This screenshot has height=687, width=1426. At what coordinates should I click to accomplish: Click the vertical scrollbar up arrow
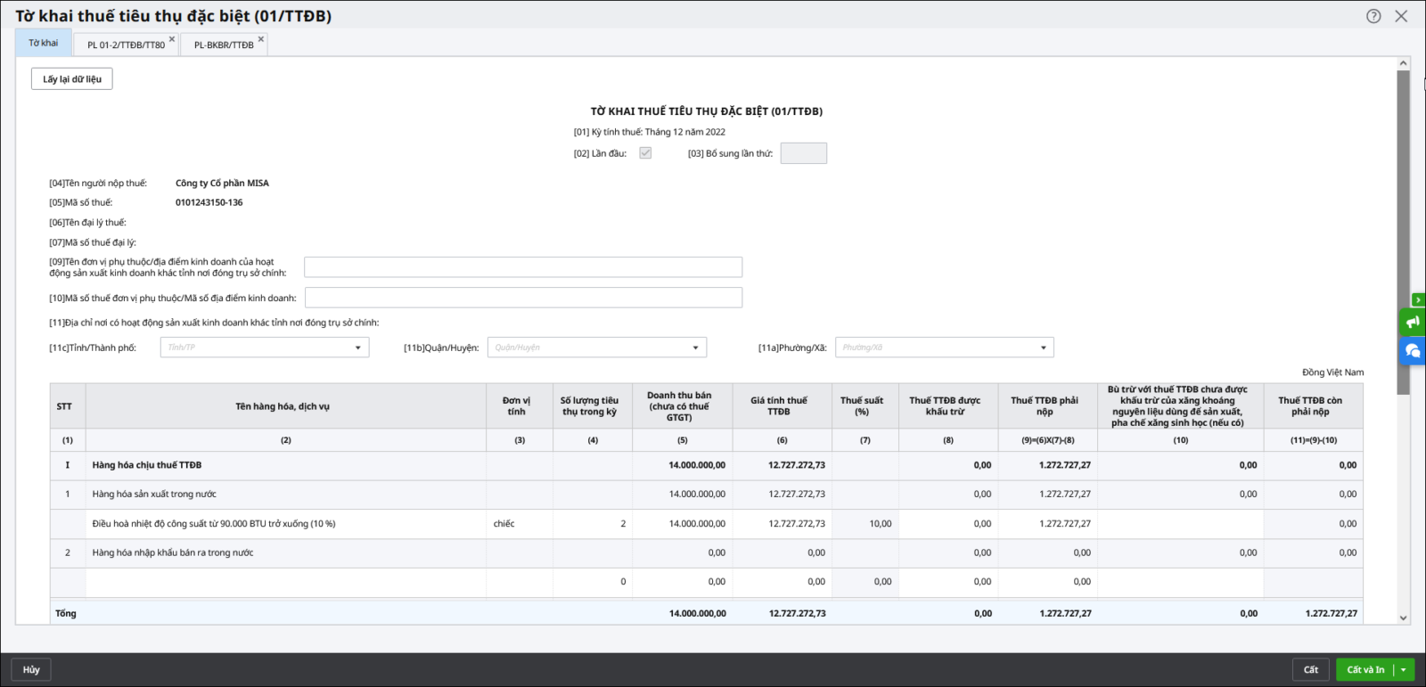click(1403, 63)
